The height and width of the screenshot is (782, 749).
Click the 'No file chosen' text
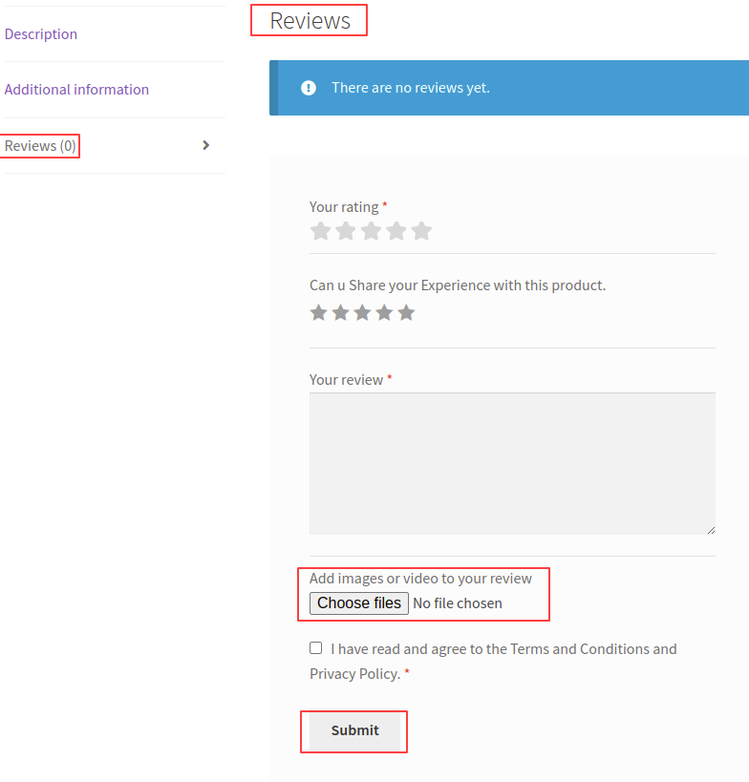tap(458, 603)
